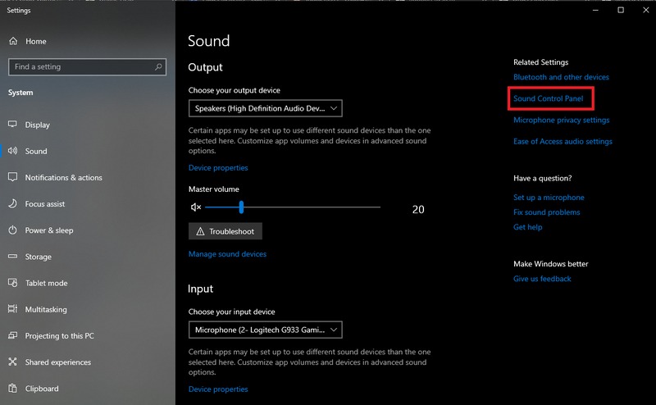Open Sound Control Panel link

click(x=548, y=98)
